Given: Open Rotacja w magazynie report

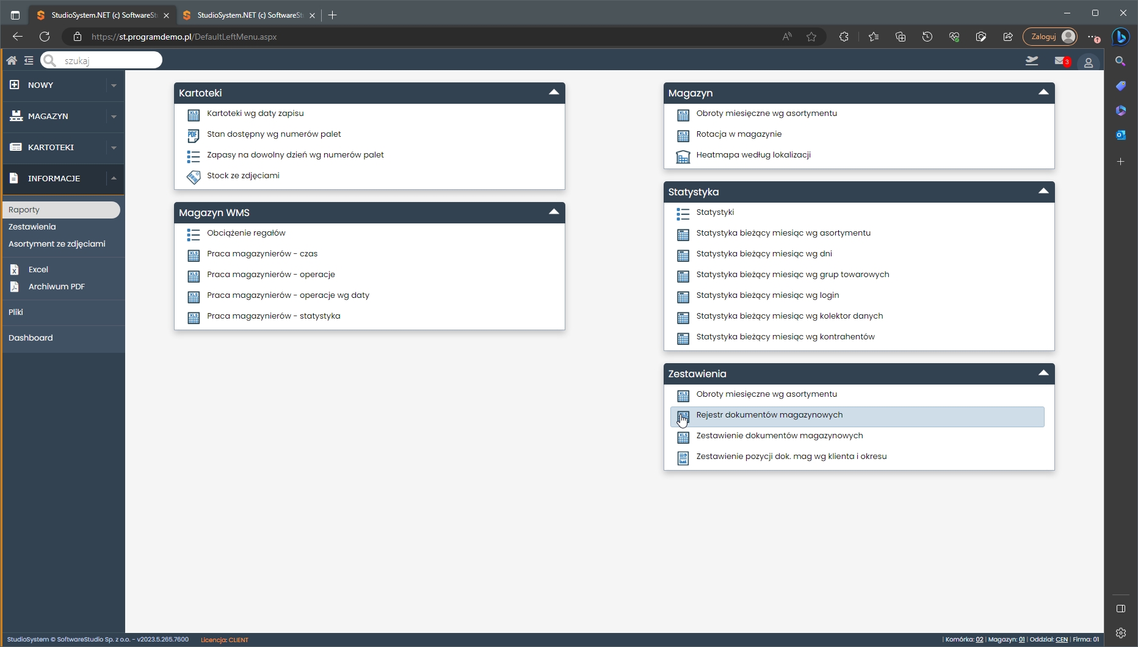Looking at the screenshot, I should 739,134.
